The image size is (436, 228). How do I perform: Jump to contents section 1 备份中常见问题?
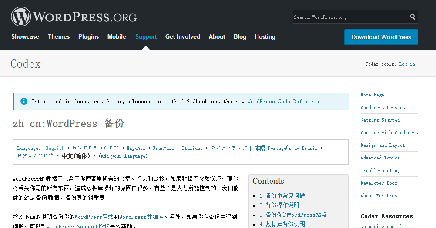pyautogui.click(x=282, y=195)
